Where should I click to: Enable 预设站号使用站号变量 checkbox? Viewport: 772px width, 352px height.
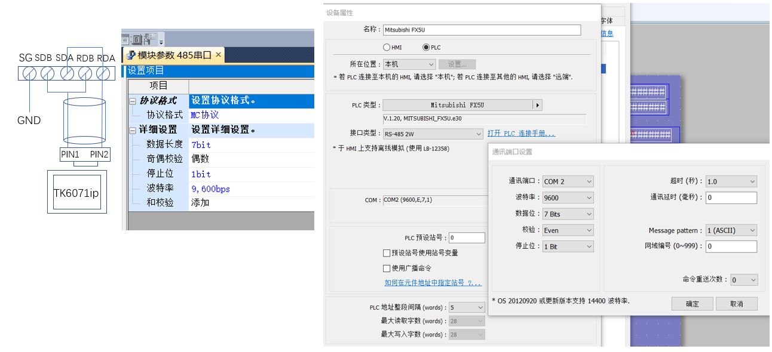(387, 253)
